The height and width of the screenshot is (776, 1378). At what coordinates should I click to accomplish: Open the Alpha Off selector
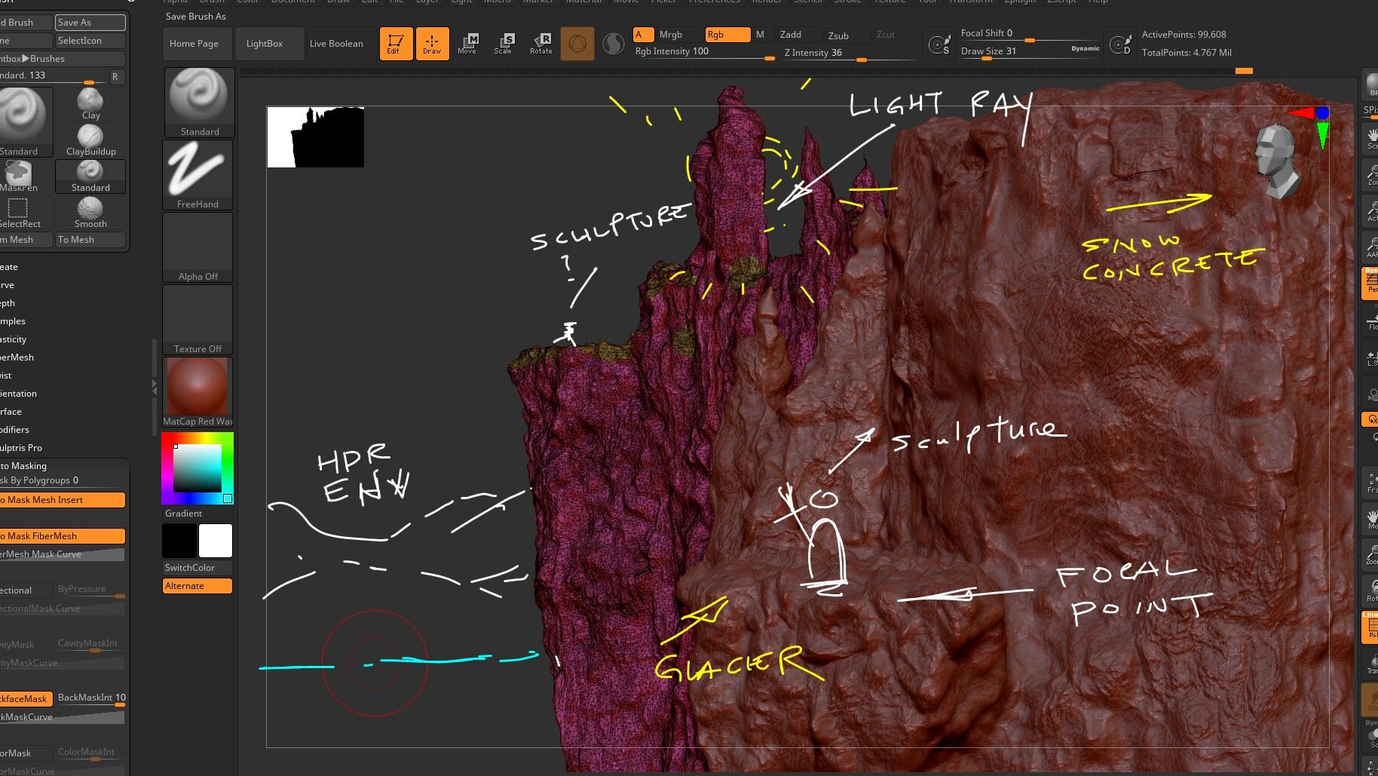(198, 247)
